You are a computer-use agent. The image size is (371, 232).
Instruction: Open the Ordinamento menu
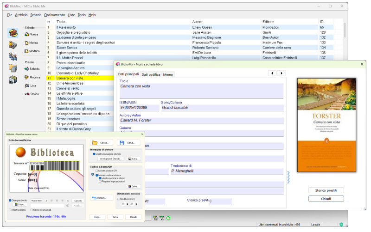pyautogui.click(x=54, y=15)
